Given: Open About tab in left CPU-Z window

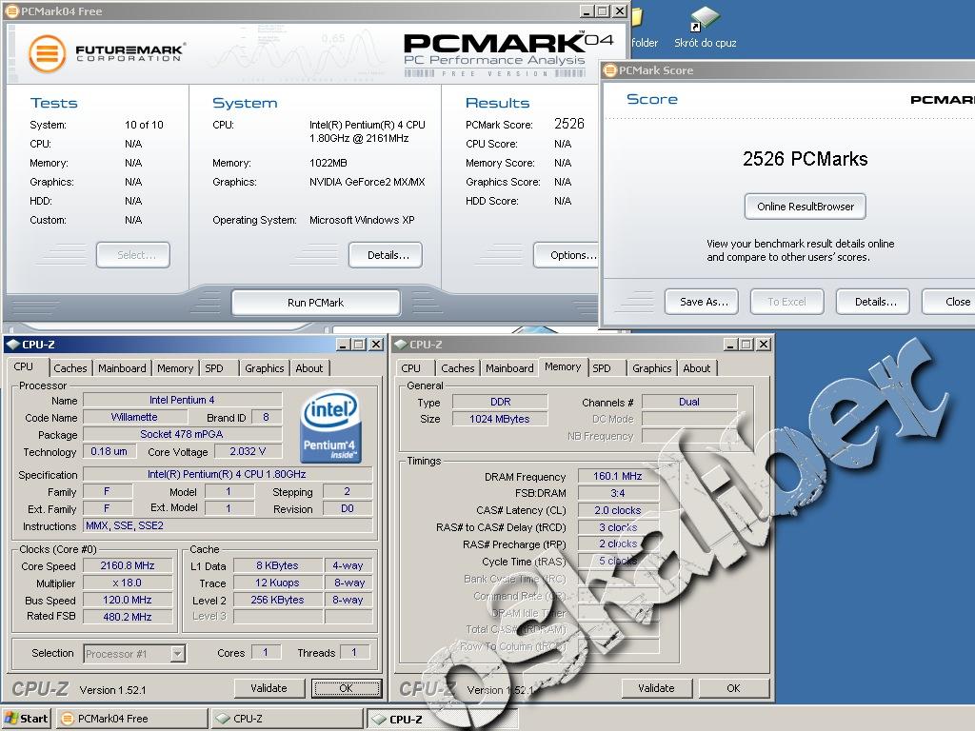Looking at the screenshot, I should [x=309, y=368].
